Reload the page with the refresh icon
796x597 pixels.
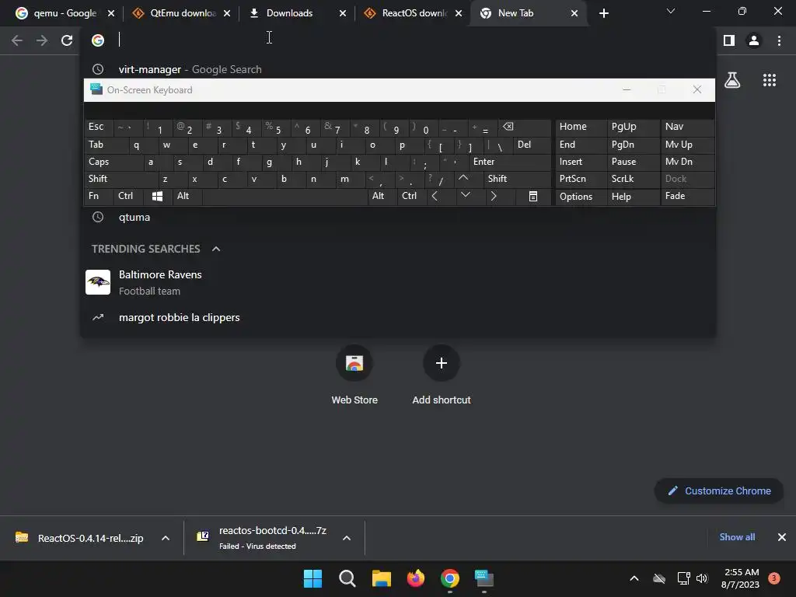[x=67, y=40]
